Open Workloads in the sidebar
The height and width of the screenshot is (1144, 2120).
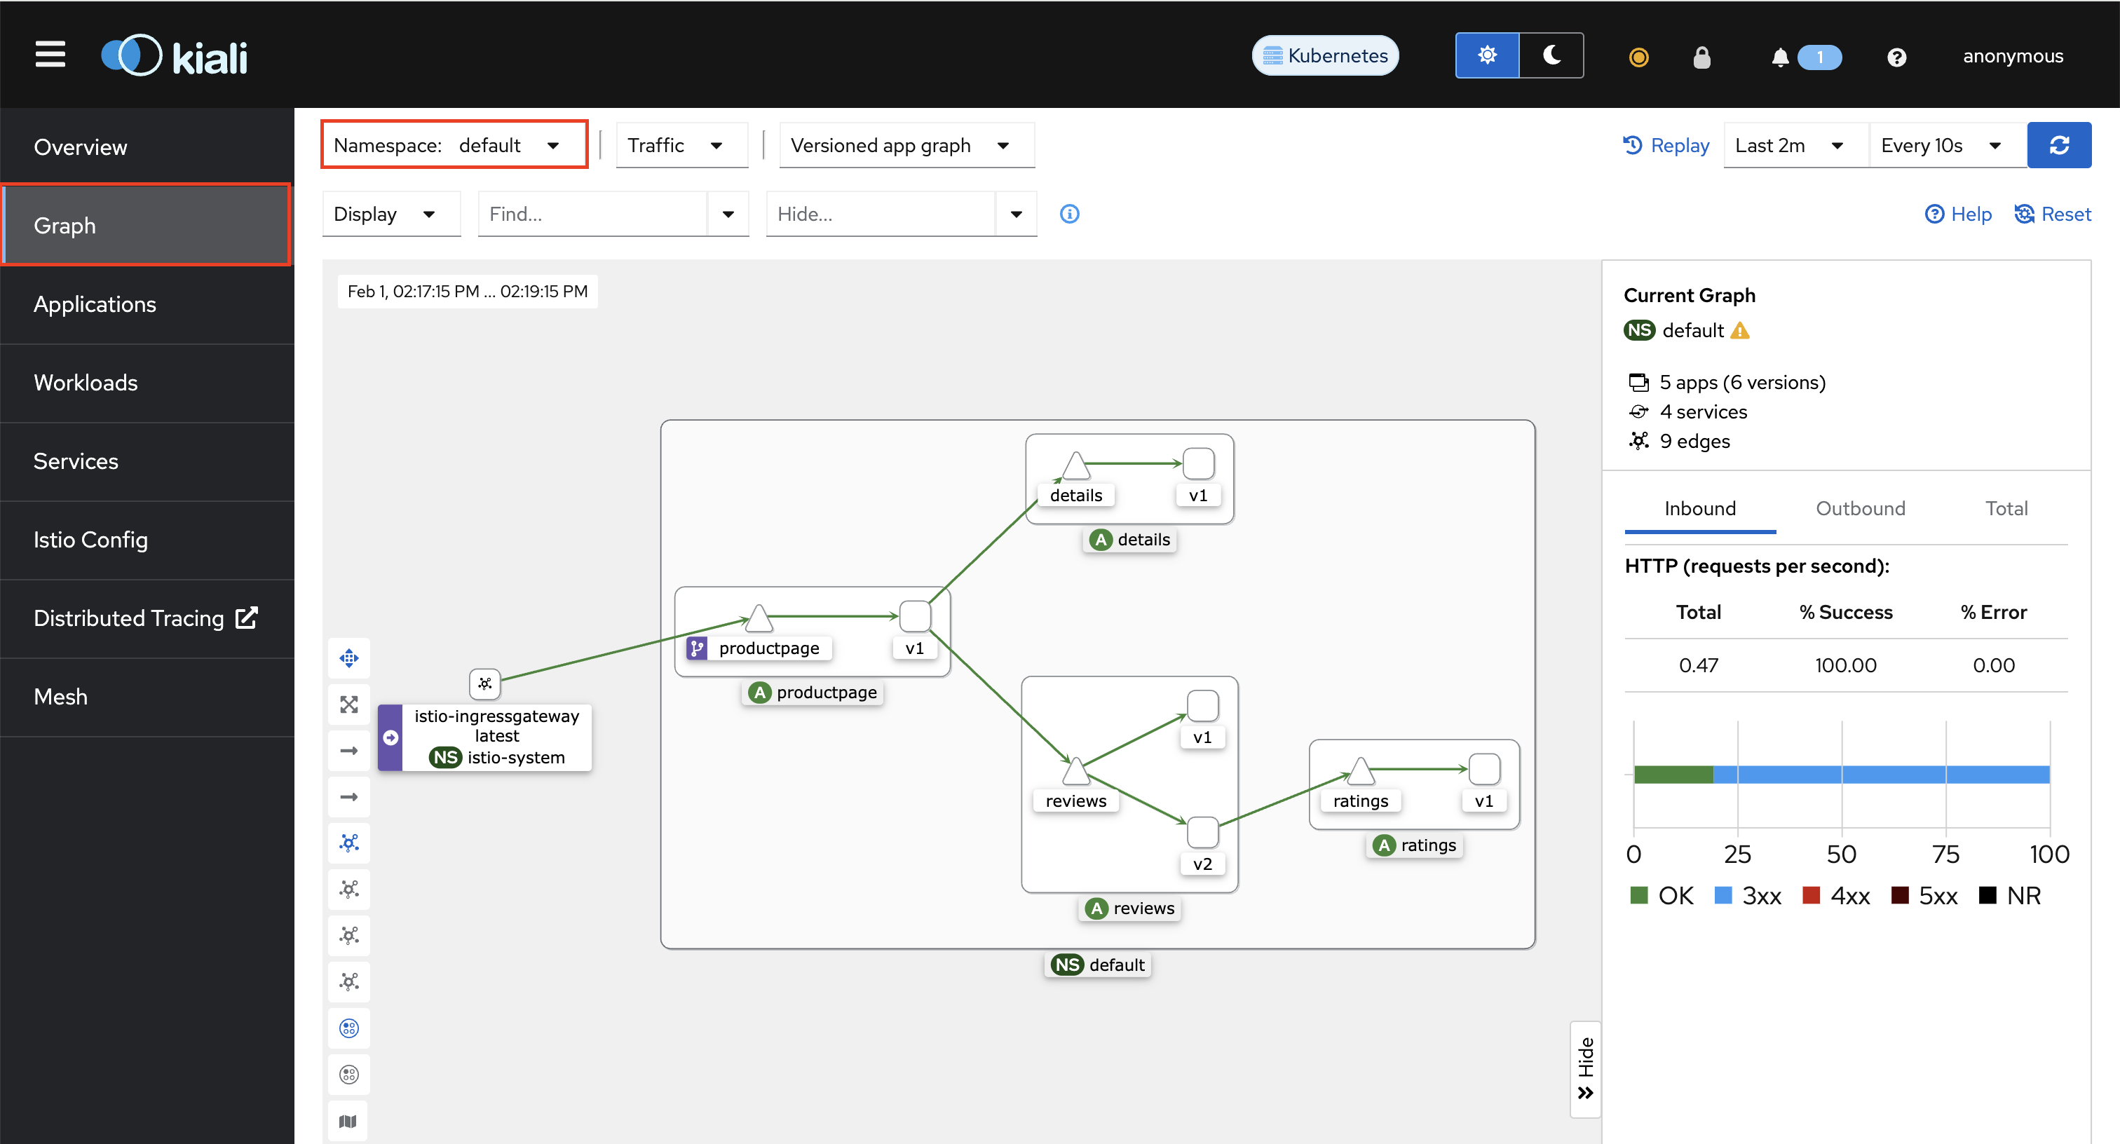click(86, 383)
